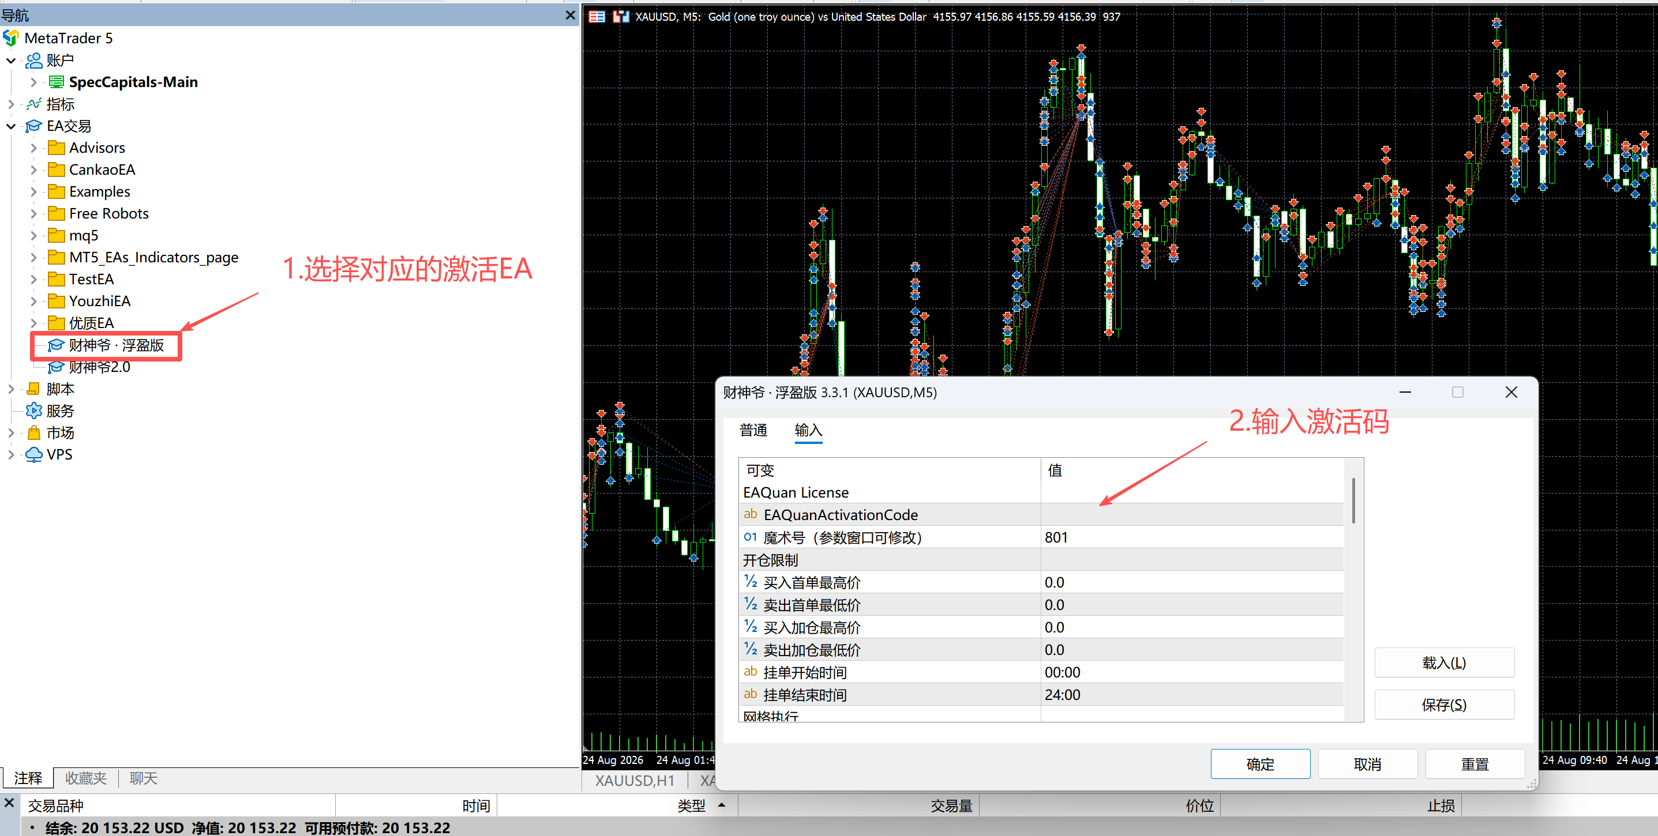Click the mq5 folder icon
The height and width of the screenshot is (836, 1658).
point(57,235)
